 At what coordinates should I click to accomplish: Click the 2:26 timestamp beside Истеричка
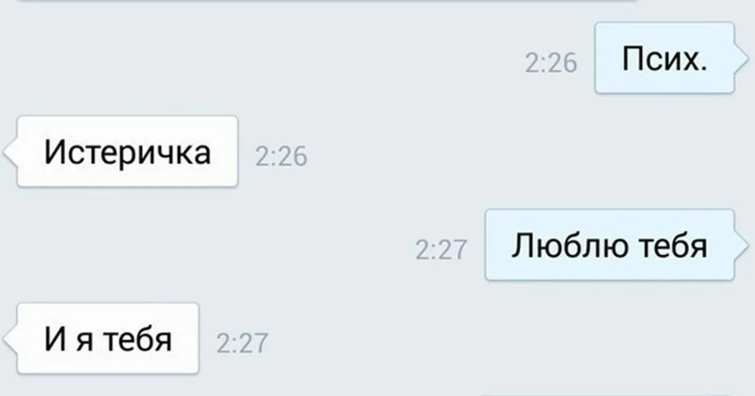(x=281, y=157)
